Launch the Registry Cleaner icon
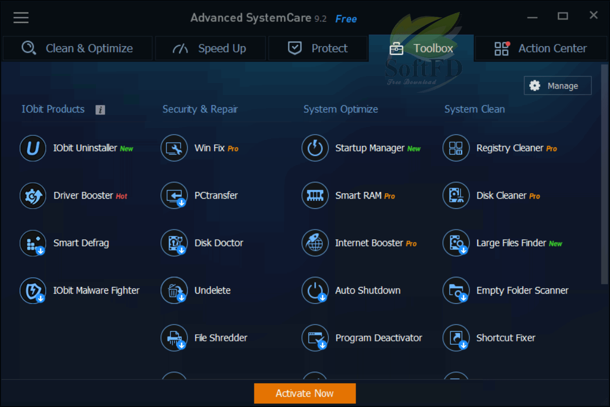This screenshot has width=610, height=407. click(x=456, y=148)
